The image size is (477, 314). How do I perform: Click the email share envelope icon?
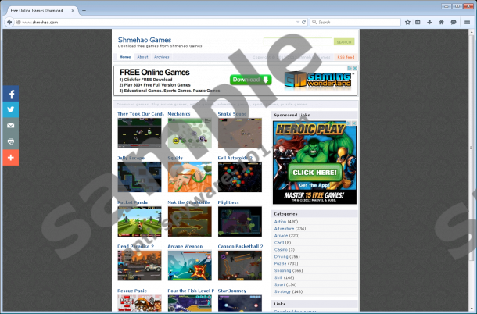pyautogui.click(x=11, y=125)
